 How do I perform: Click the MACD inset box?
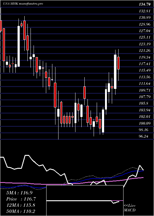click(85, 201)
